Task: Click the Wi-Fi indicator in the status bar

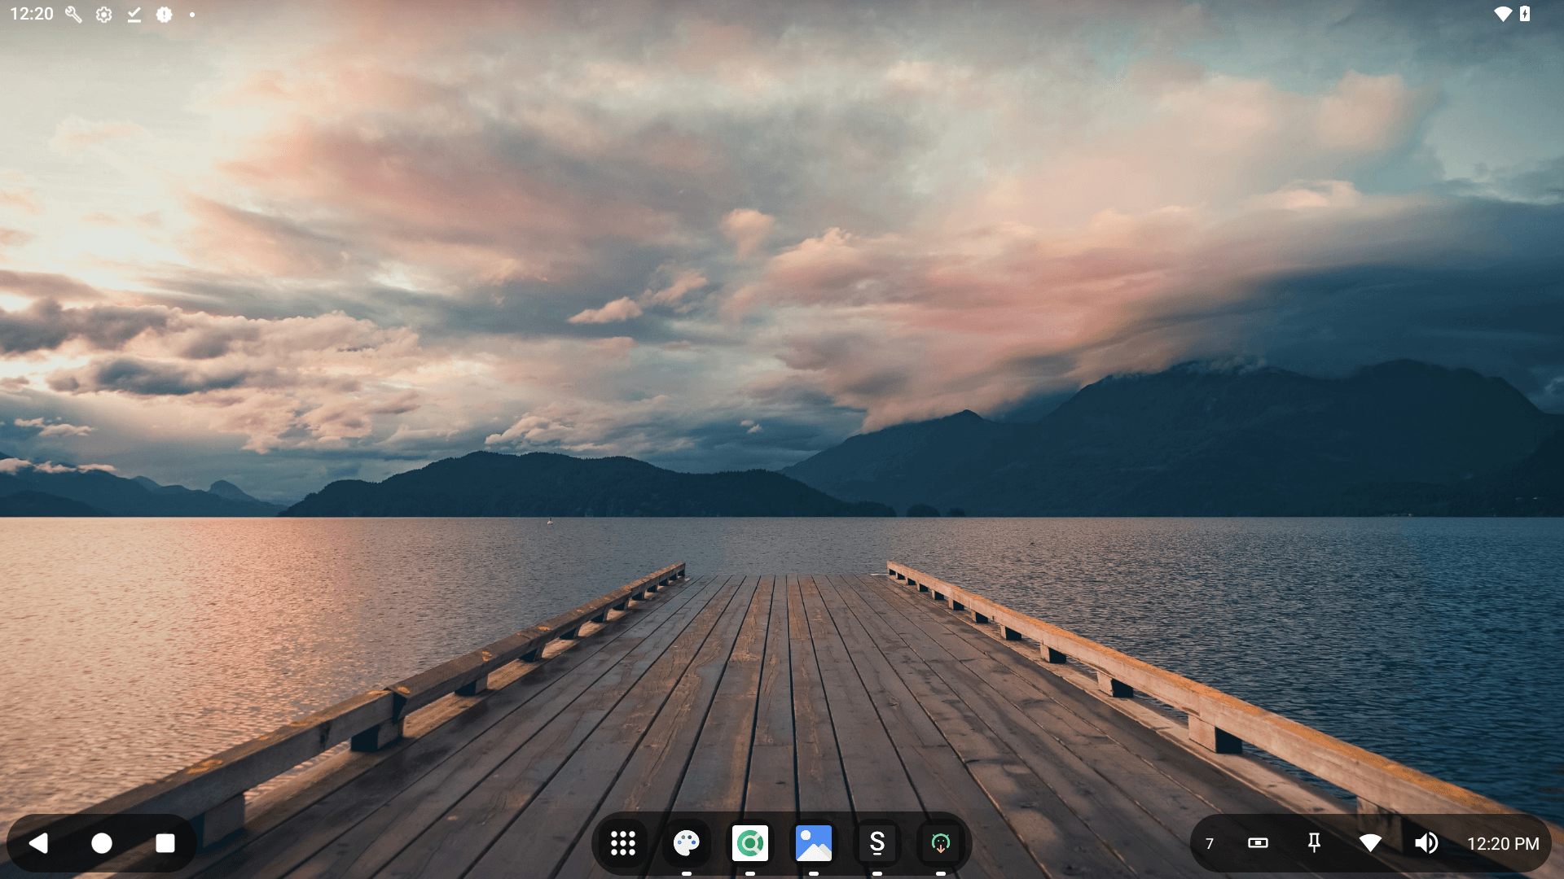Action: pyautogui.click(x=1503, y=15)
